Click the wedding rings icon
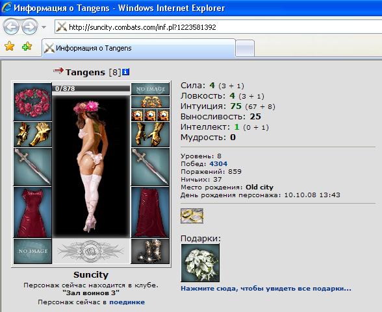Screen dimensions: 382x312 192,216
